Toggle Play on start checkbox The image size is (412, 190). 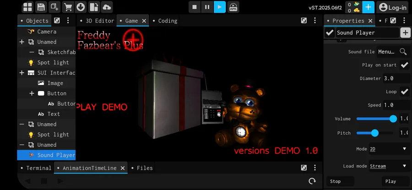pos(404,65)
